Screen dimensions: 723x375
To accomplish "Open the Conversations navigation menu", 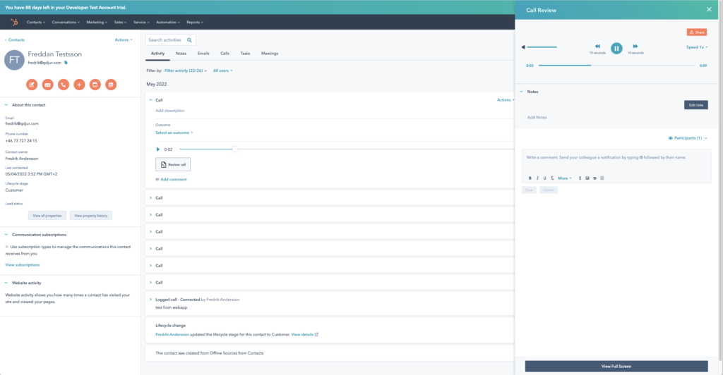I will click(66, 22).
